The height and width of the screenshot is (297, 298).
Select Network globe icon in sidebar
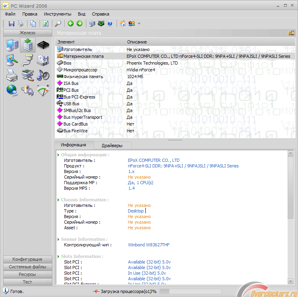(12, 90)
